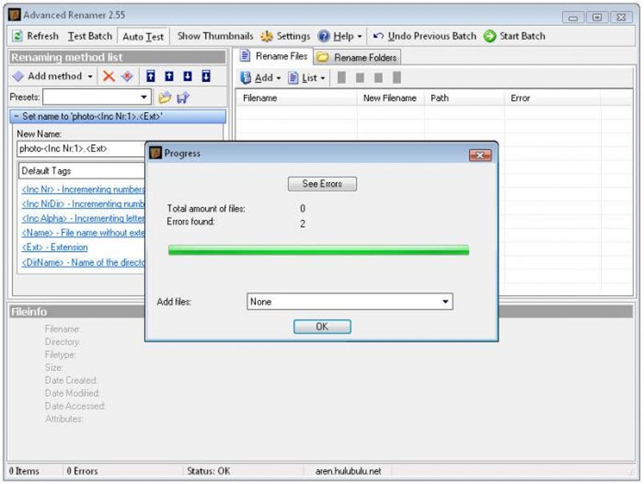The width and height of the screenshot is (644, 484).
Task: Insert the <DirName> tag link
Action: [83, 262]
